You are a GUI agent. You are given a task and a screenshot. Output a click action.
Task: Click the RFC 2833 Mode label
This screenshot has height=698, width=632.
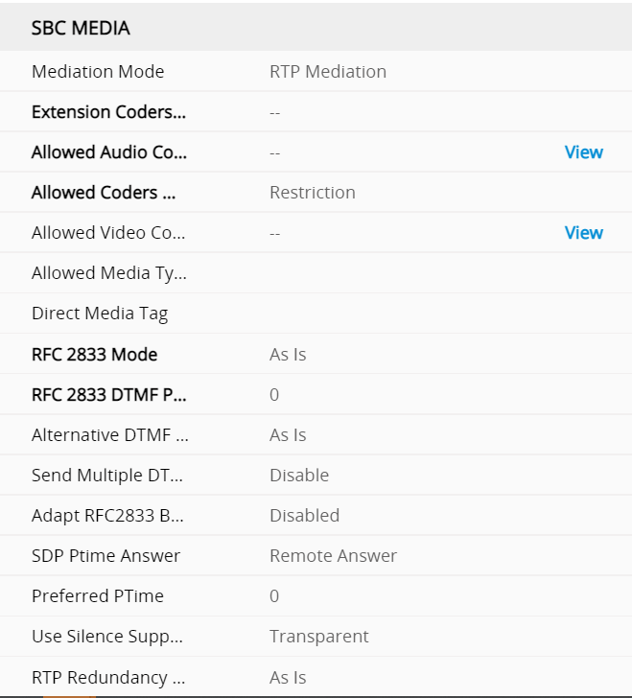[x=94, y=355]
